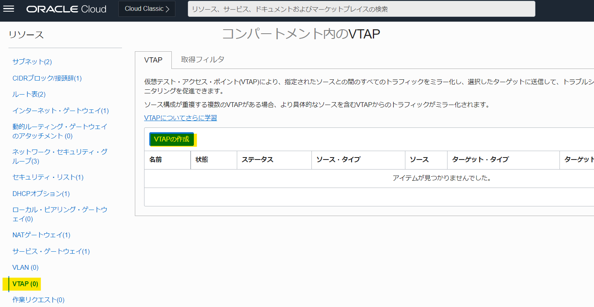
Task: Open the hamburger navigation menu
Action: (x=8, y=9)
